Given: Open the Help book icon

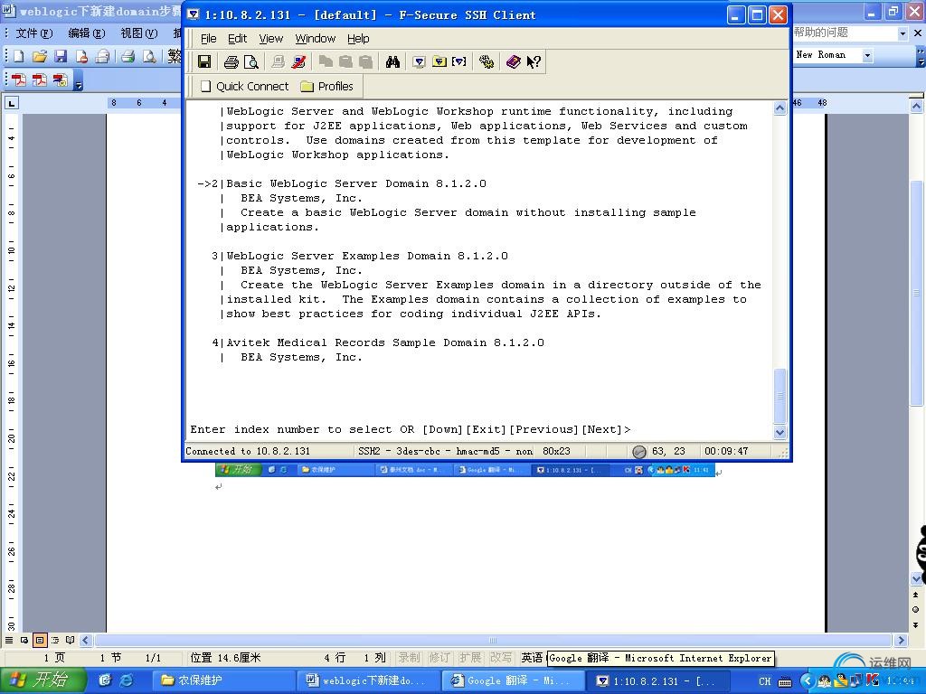Looking at the screenshot, I should [514, 61].
